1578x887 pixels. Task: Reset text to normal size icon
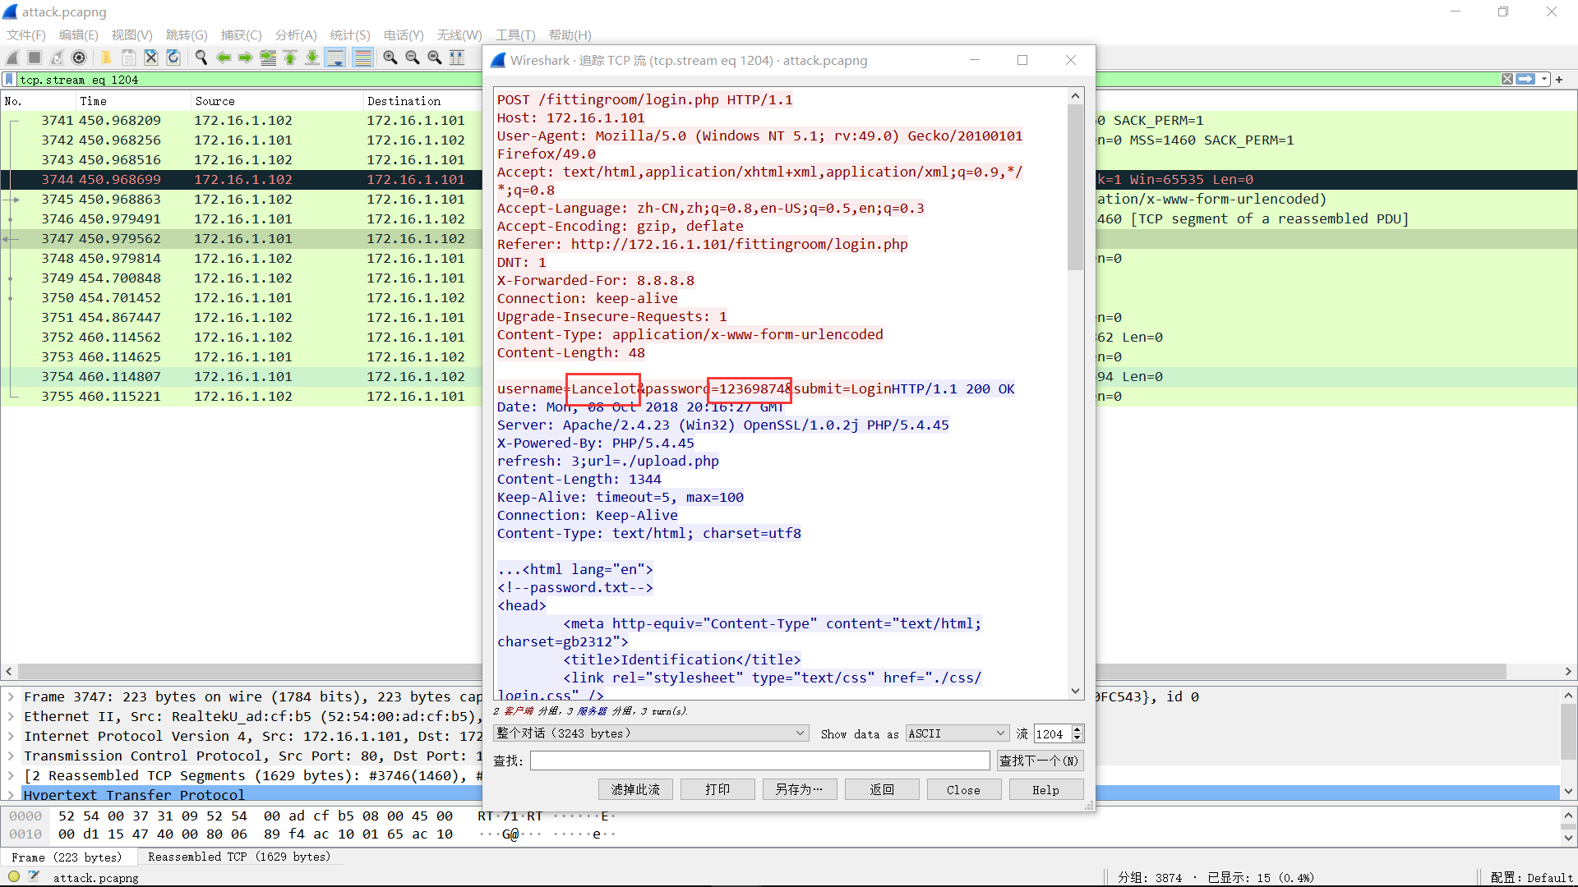point(435,57)
